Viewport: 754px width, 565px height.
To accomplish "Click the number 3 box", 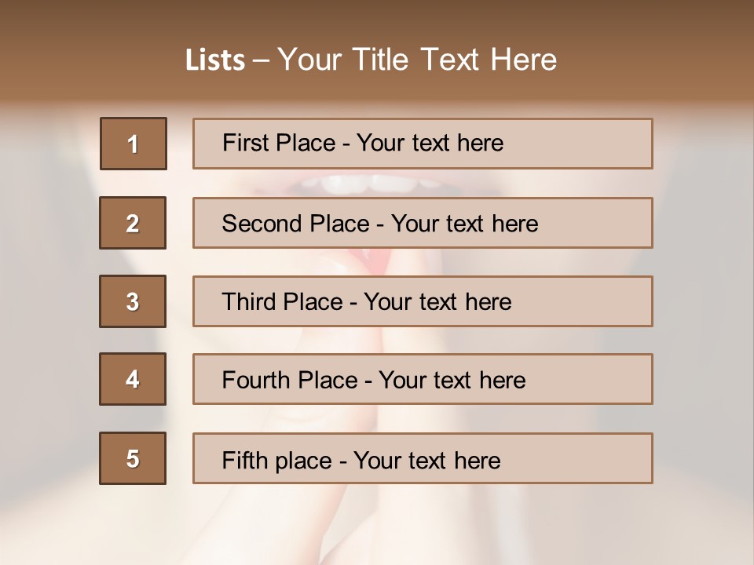I will tap(133, 301).
